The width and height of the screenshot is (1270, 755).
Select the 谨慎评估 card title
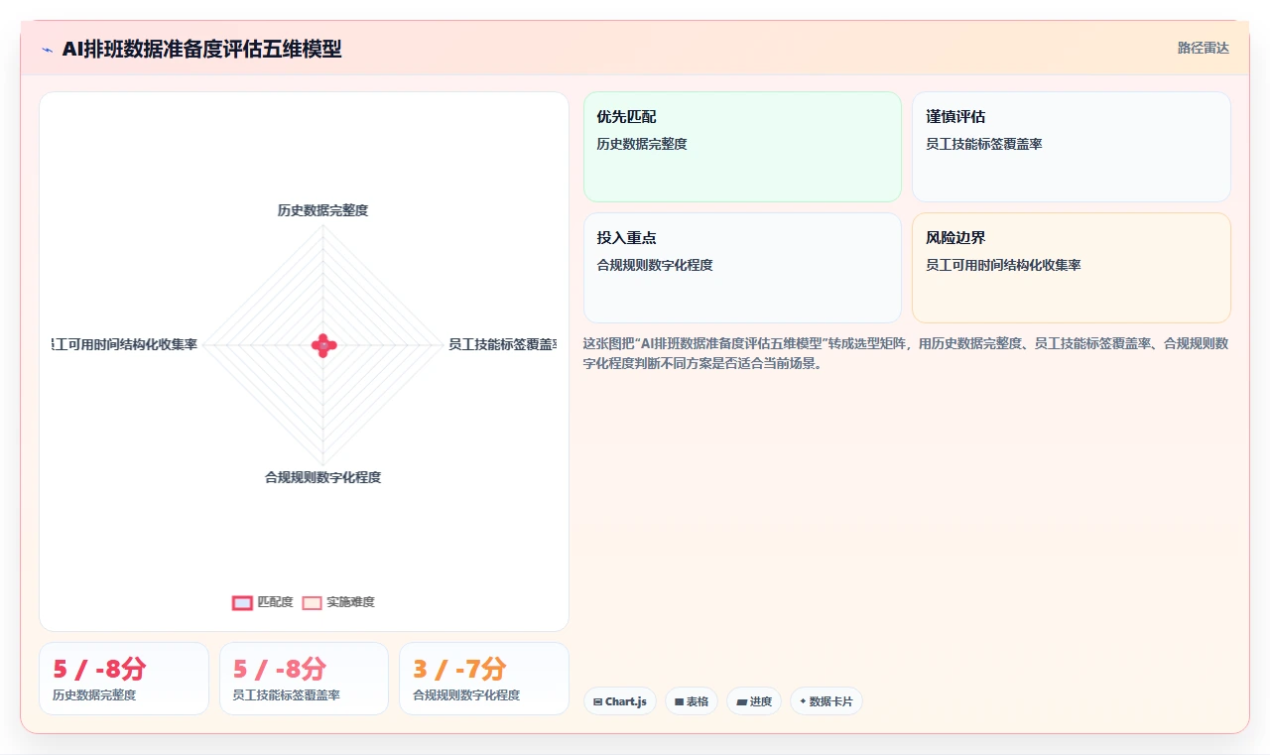pos(955,117)
